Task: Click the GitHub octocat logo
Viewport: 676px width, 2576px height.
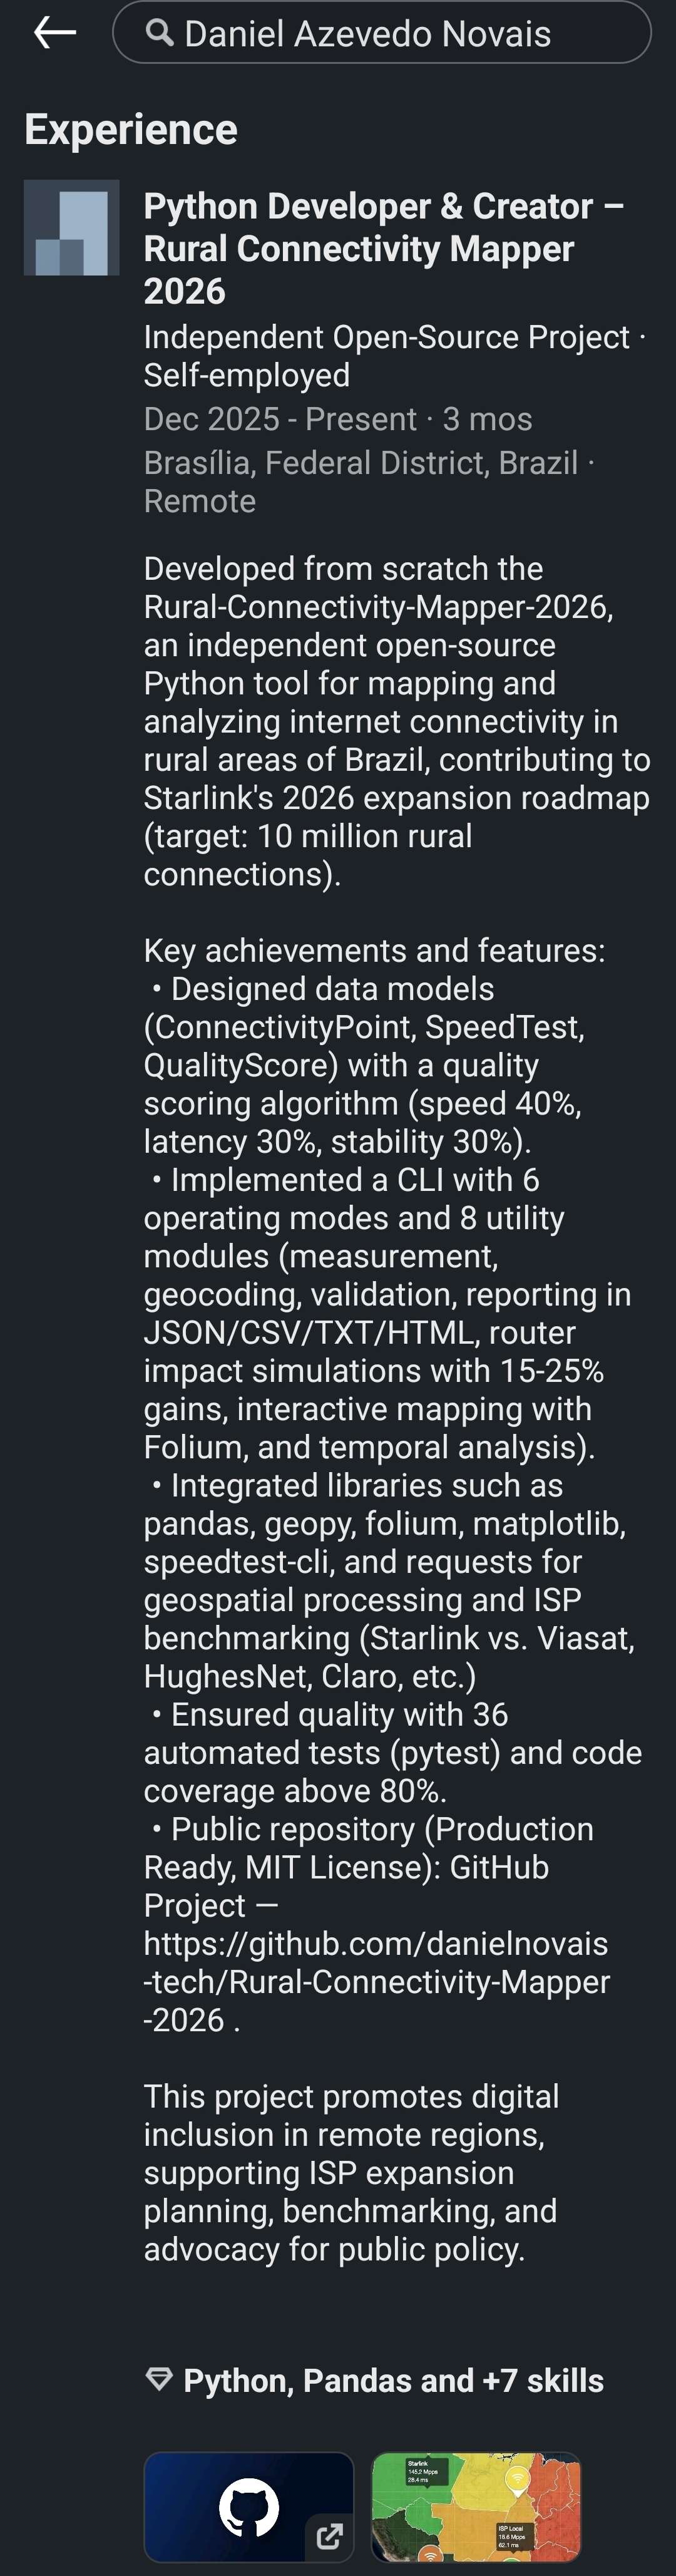Action: click(x=248, y=2505)
